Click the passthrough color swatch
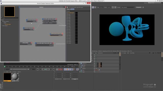The width and height of the screenshot is (163, 91). 76,13
